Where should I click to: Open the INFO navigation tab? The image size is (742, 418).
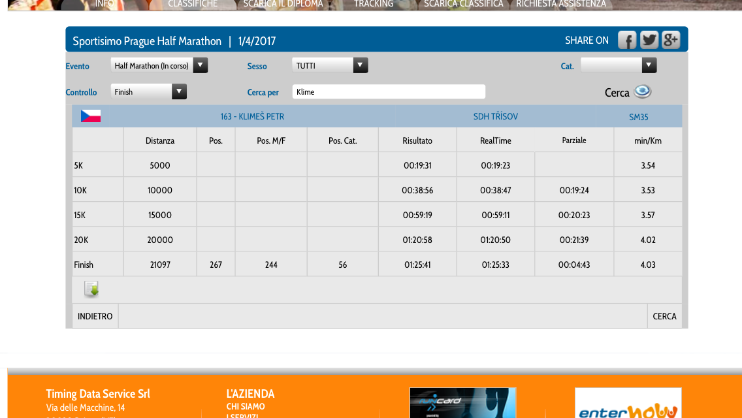coord(105,4)
